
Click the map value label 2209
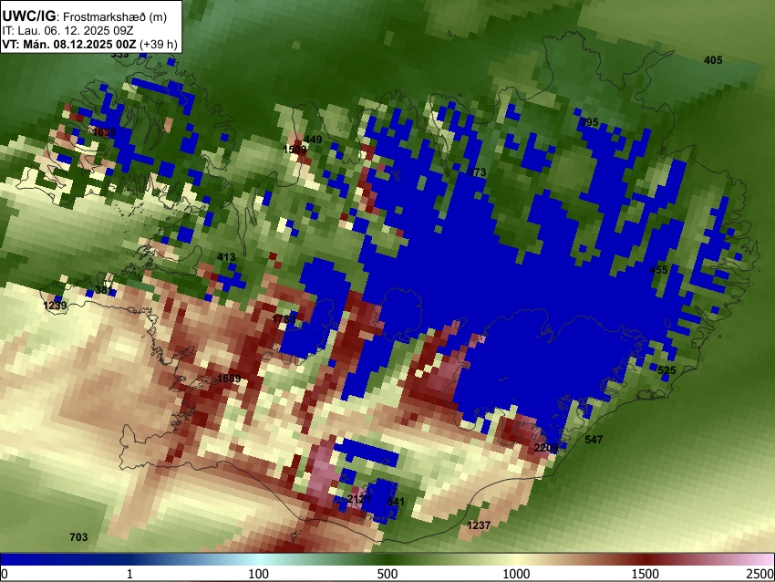[546, 448]
